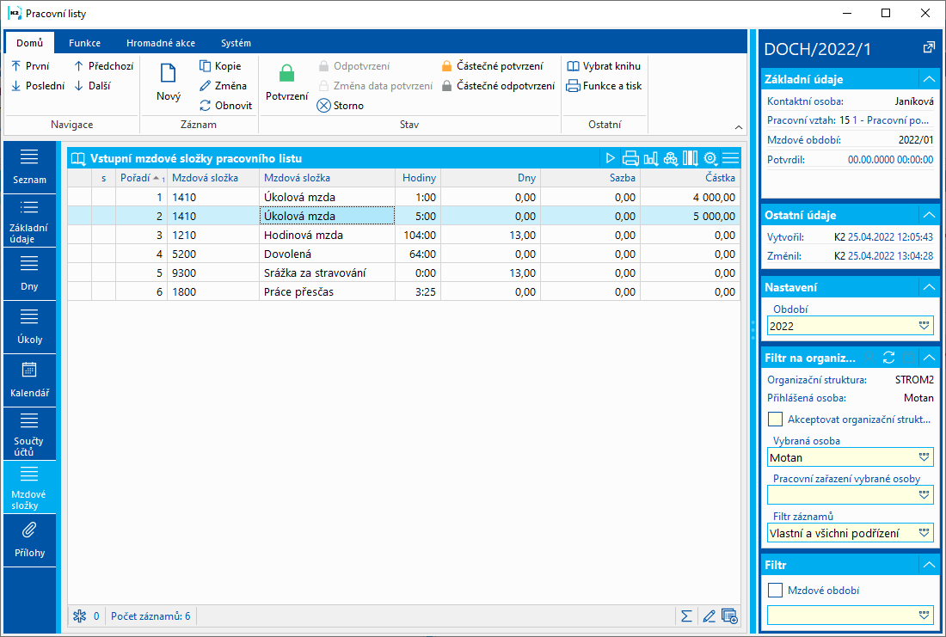This screenshot has height=637, width=946.
Task: Click Funkce a tisk button
Action: click(x=604, y=86)
